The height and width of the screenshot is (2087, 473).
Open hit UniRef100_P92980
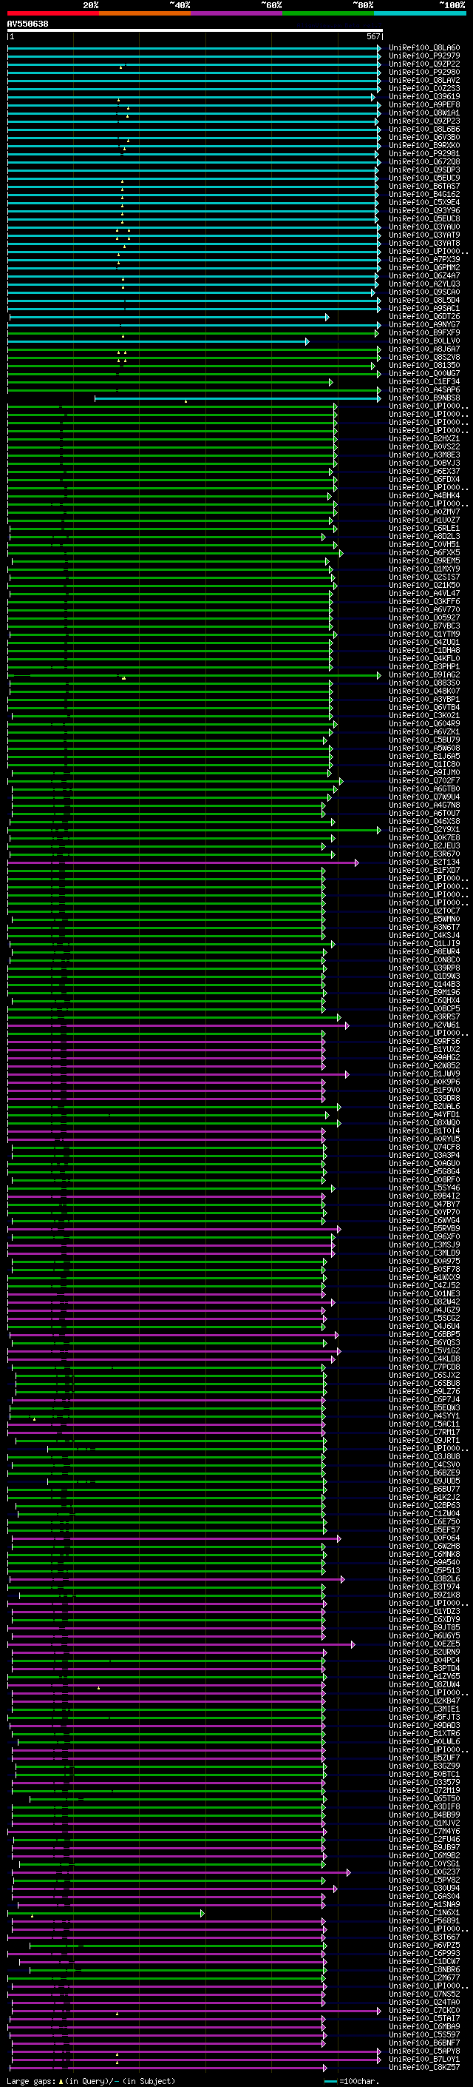tap(424, 72)
